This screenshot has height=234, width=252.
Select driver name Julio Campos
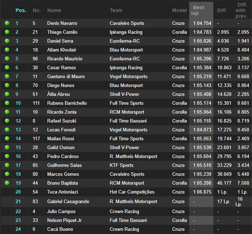tap(61, 211)
